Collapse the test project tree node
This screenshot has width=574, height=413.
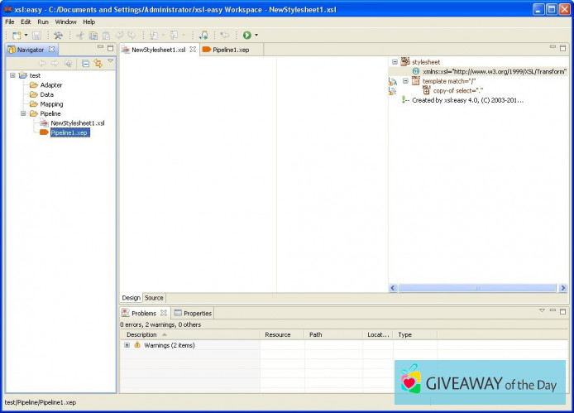click(x=12, y=75)
